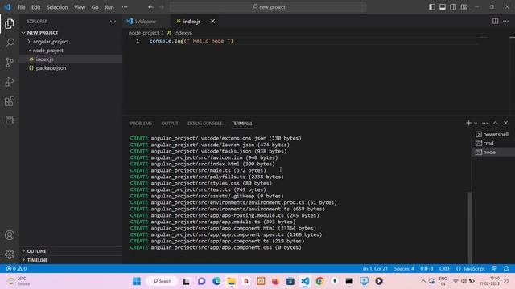Open the sixth activity bar icon below Extensions
The image size is (515, 289).
10,120
